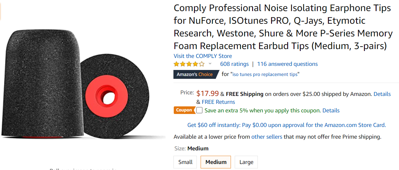Viewport: 399px width, 170px height.
Task: Enable the 5% coupon checkbox
Action: [x=199, y=110]
